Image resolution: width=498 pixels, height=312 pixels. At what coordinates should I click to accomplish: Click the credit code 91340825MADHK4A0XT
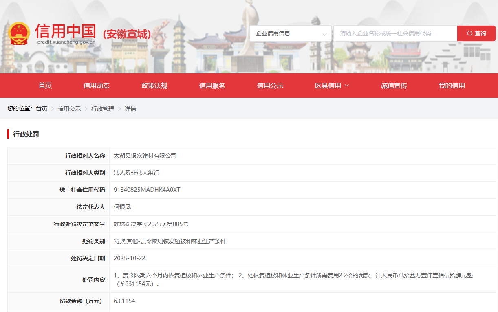tap(147, 190)
